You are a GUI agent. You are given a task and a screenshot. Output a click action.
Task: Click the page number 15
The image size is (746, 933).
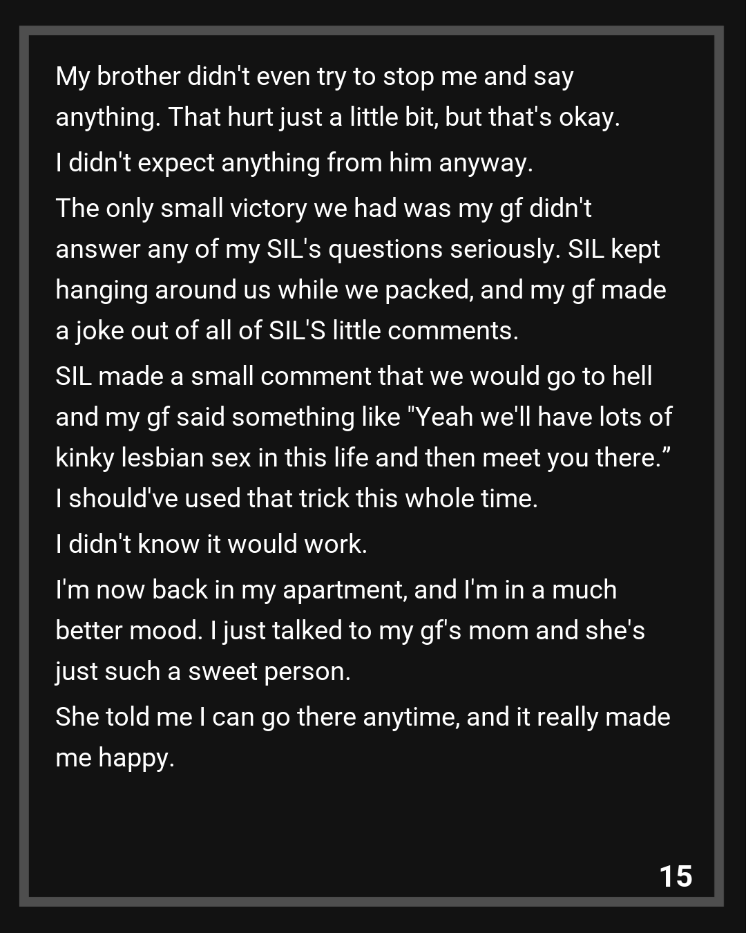pos(676,876)
